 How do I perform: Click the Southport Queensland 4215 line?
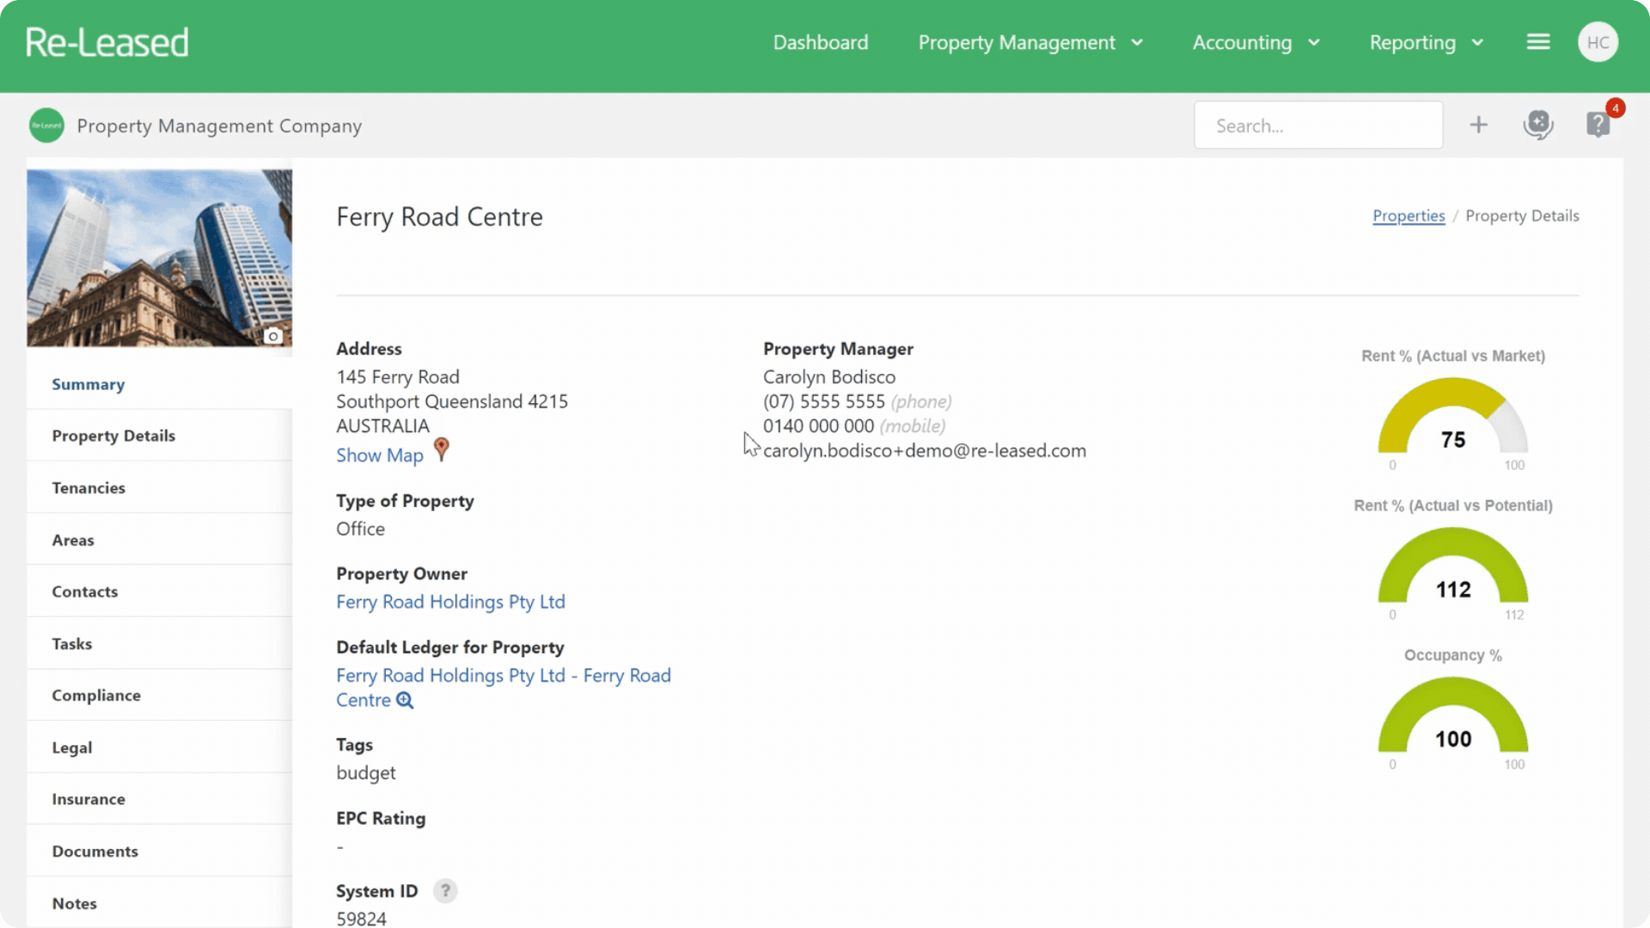(x=452, y=401)
